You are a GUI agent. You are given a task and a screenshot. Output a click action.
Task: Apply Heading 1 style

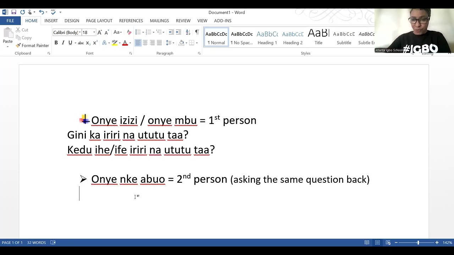[267, 38]
